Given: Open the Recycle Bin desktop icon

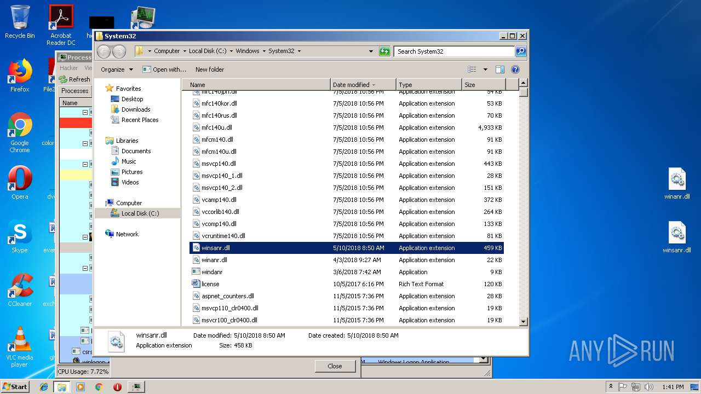Looking at the screenshot, I should coord(20,22).
